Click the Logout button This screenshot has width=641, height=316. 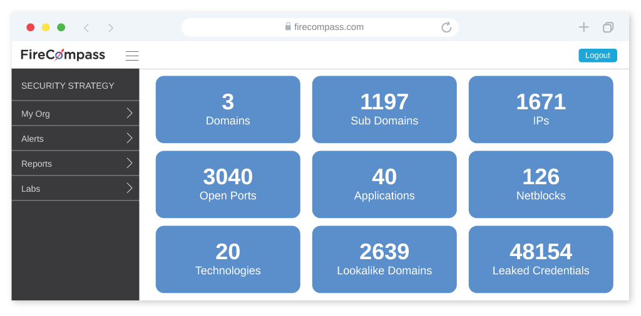(x=598, y=56)
